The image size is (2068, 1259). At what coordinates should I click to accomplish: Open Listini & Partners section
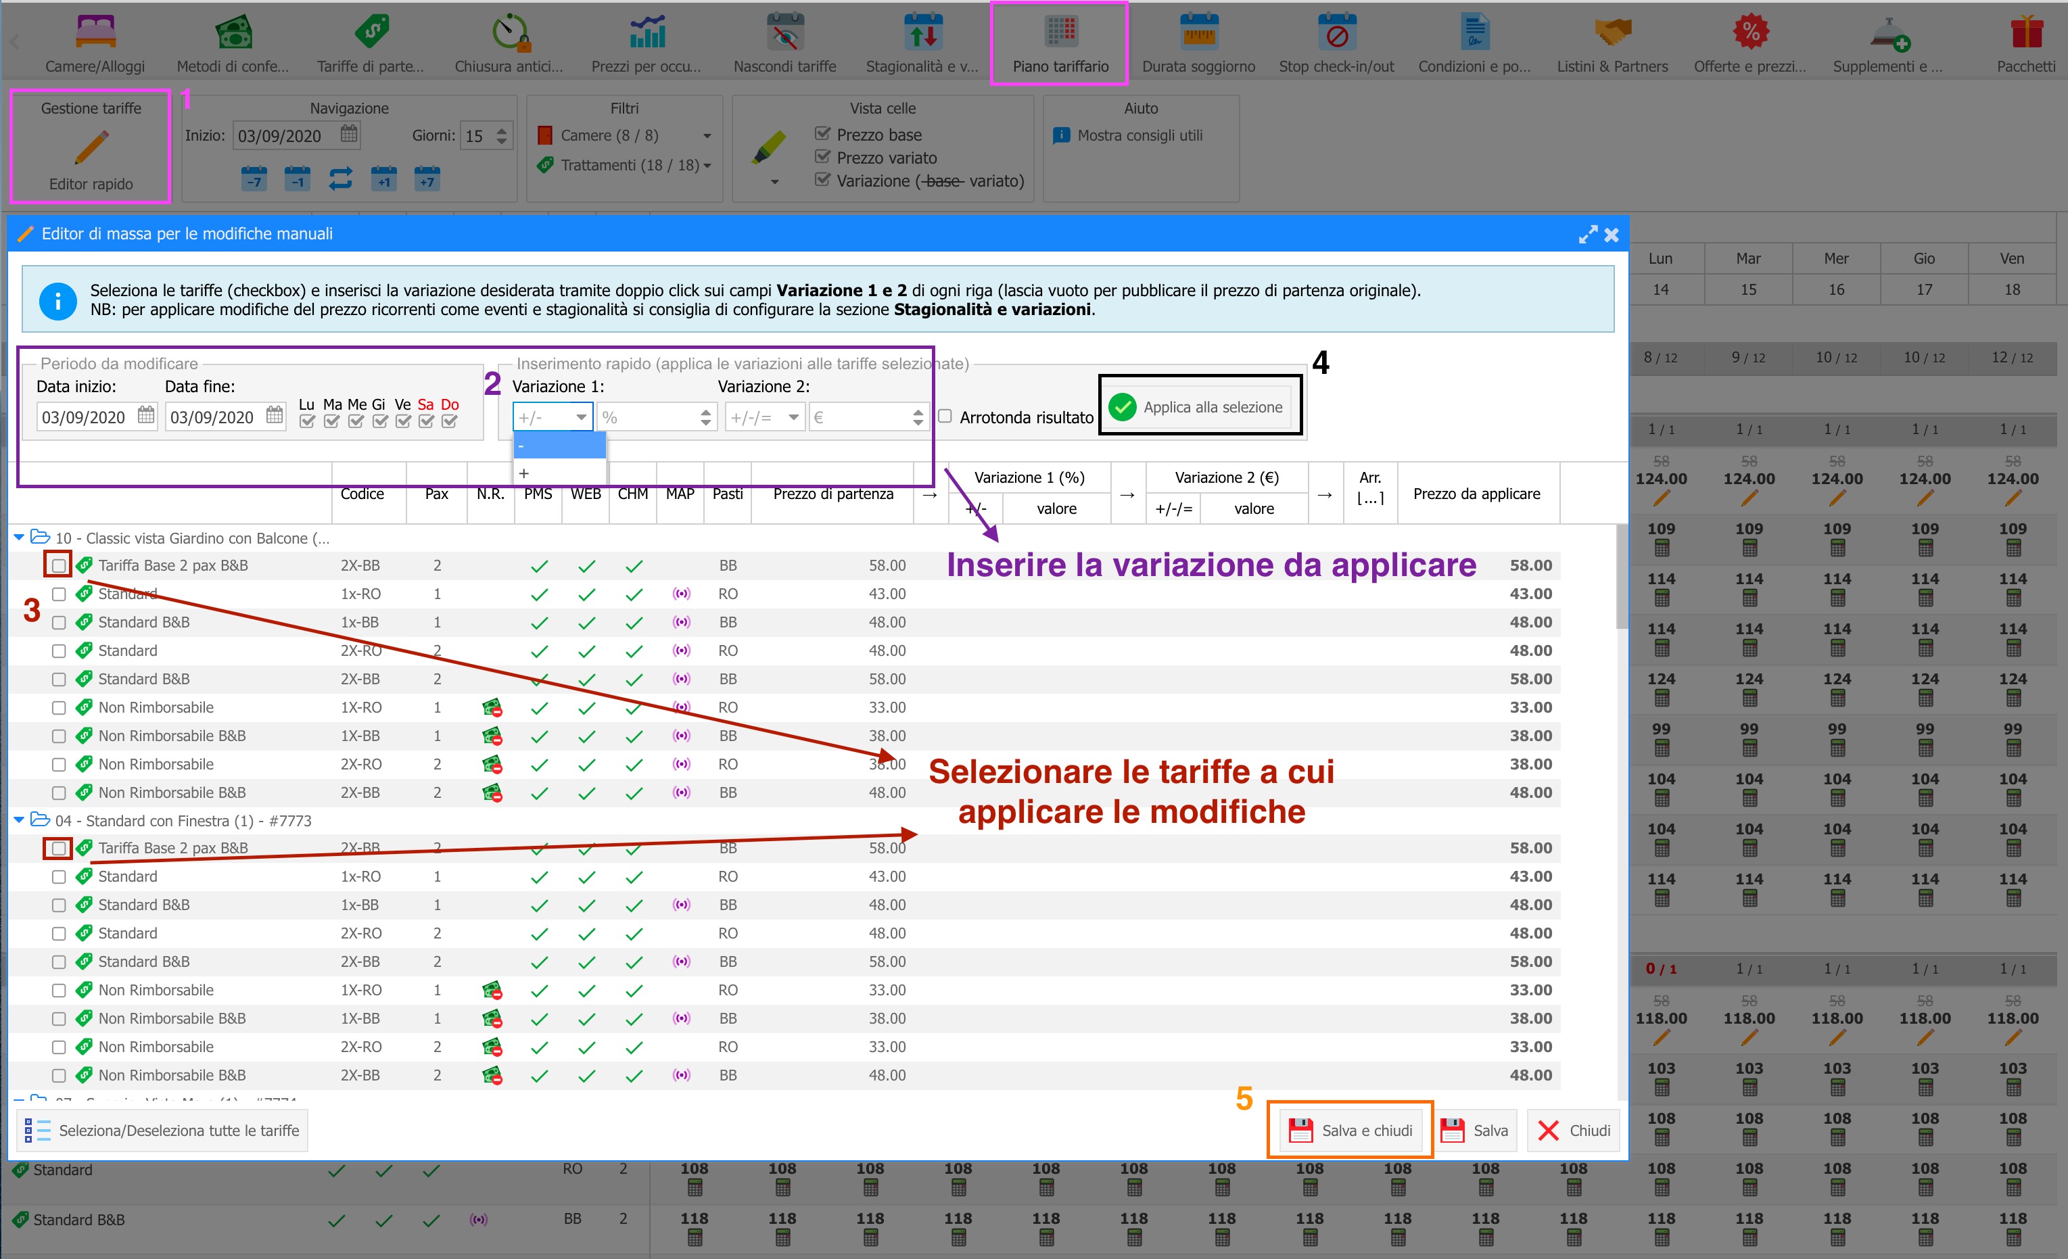tap(1612, 44)
